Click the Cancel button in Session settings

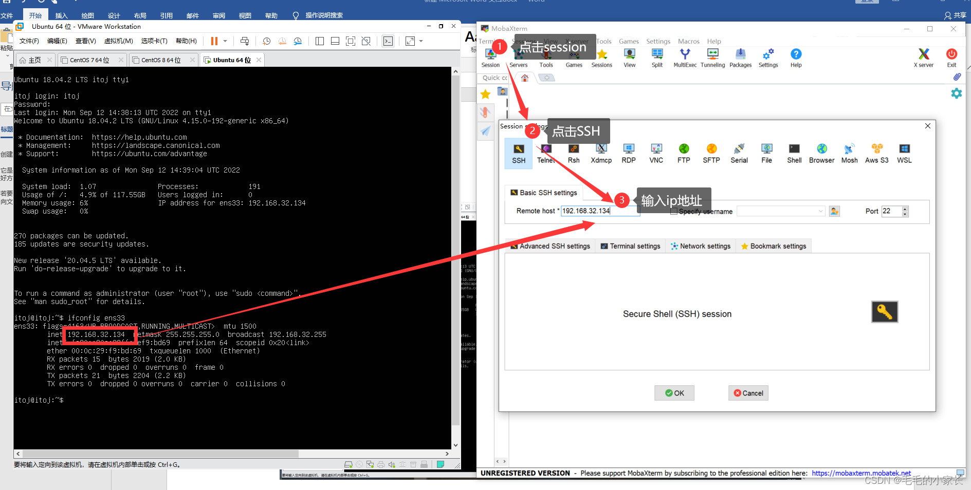point(748,393)
